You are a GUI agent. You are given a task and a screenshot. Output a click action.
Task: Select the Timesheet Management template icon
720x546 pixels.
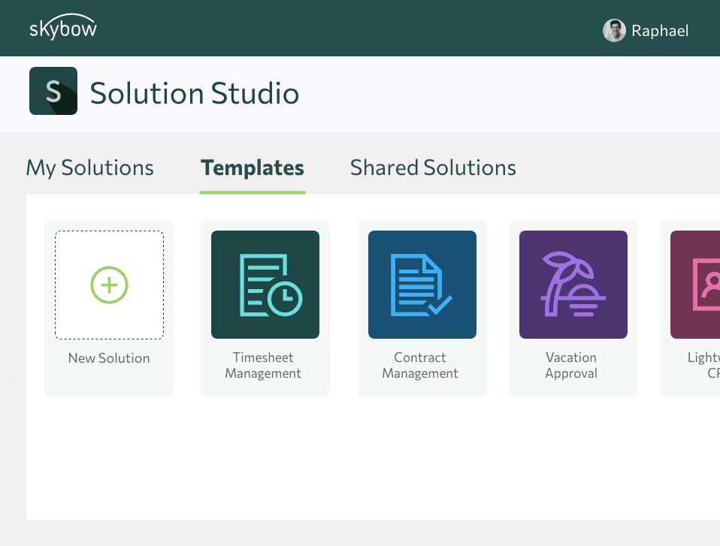point(265,284)
